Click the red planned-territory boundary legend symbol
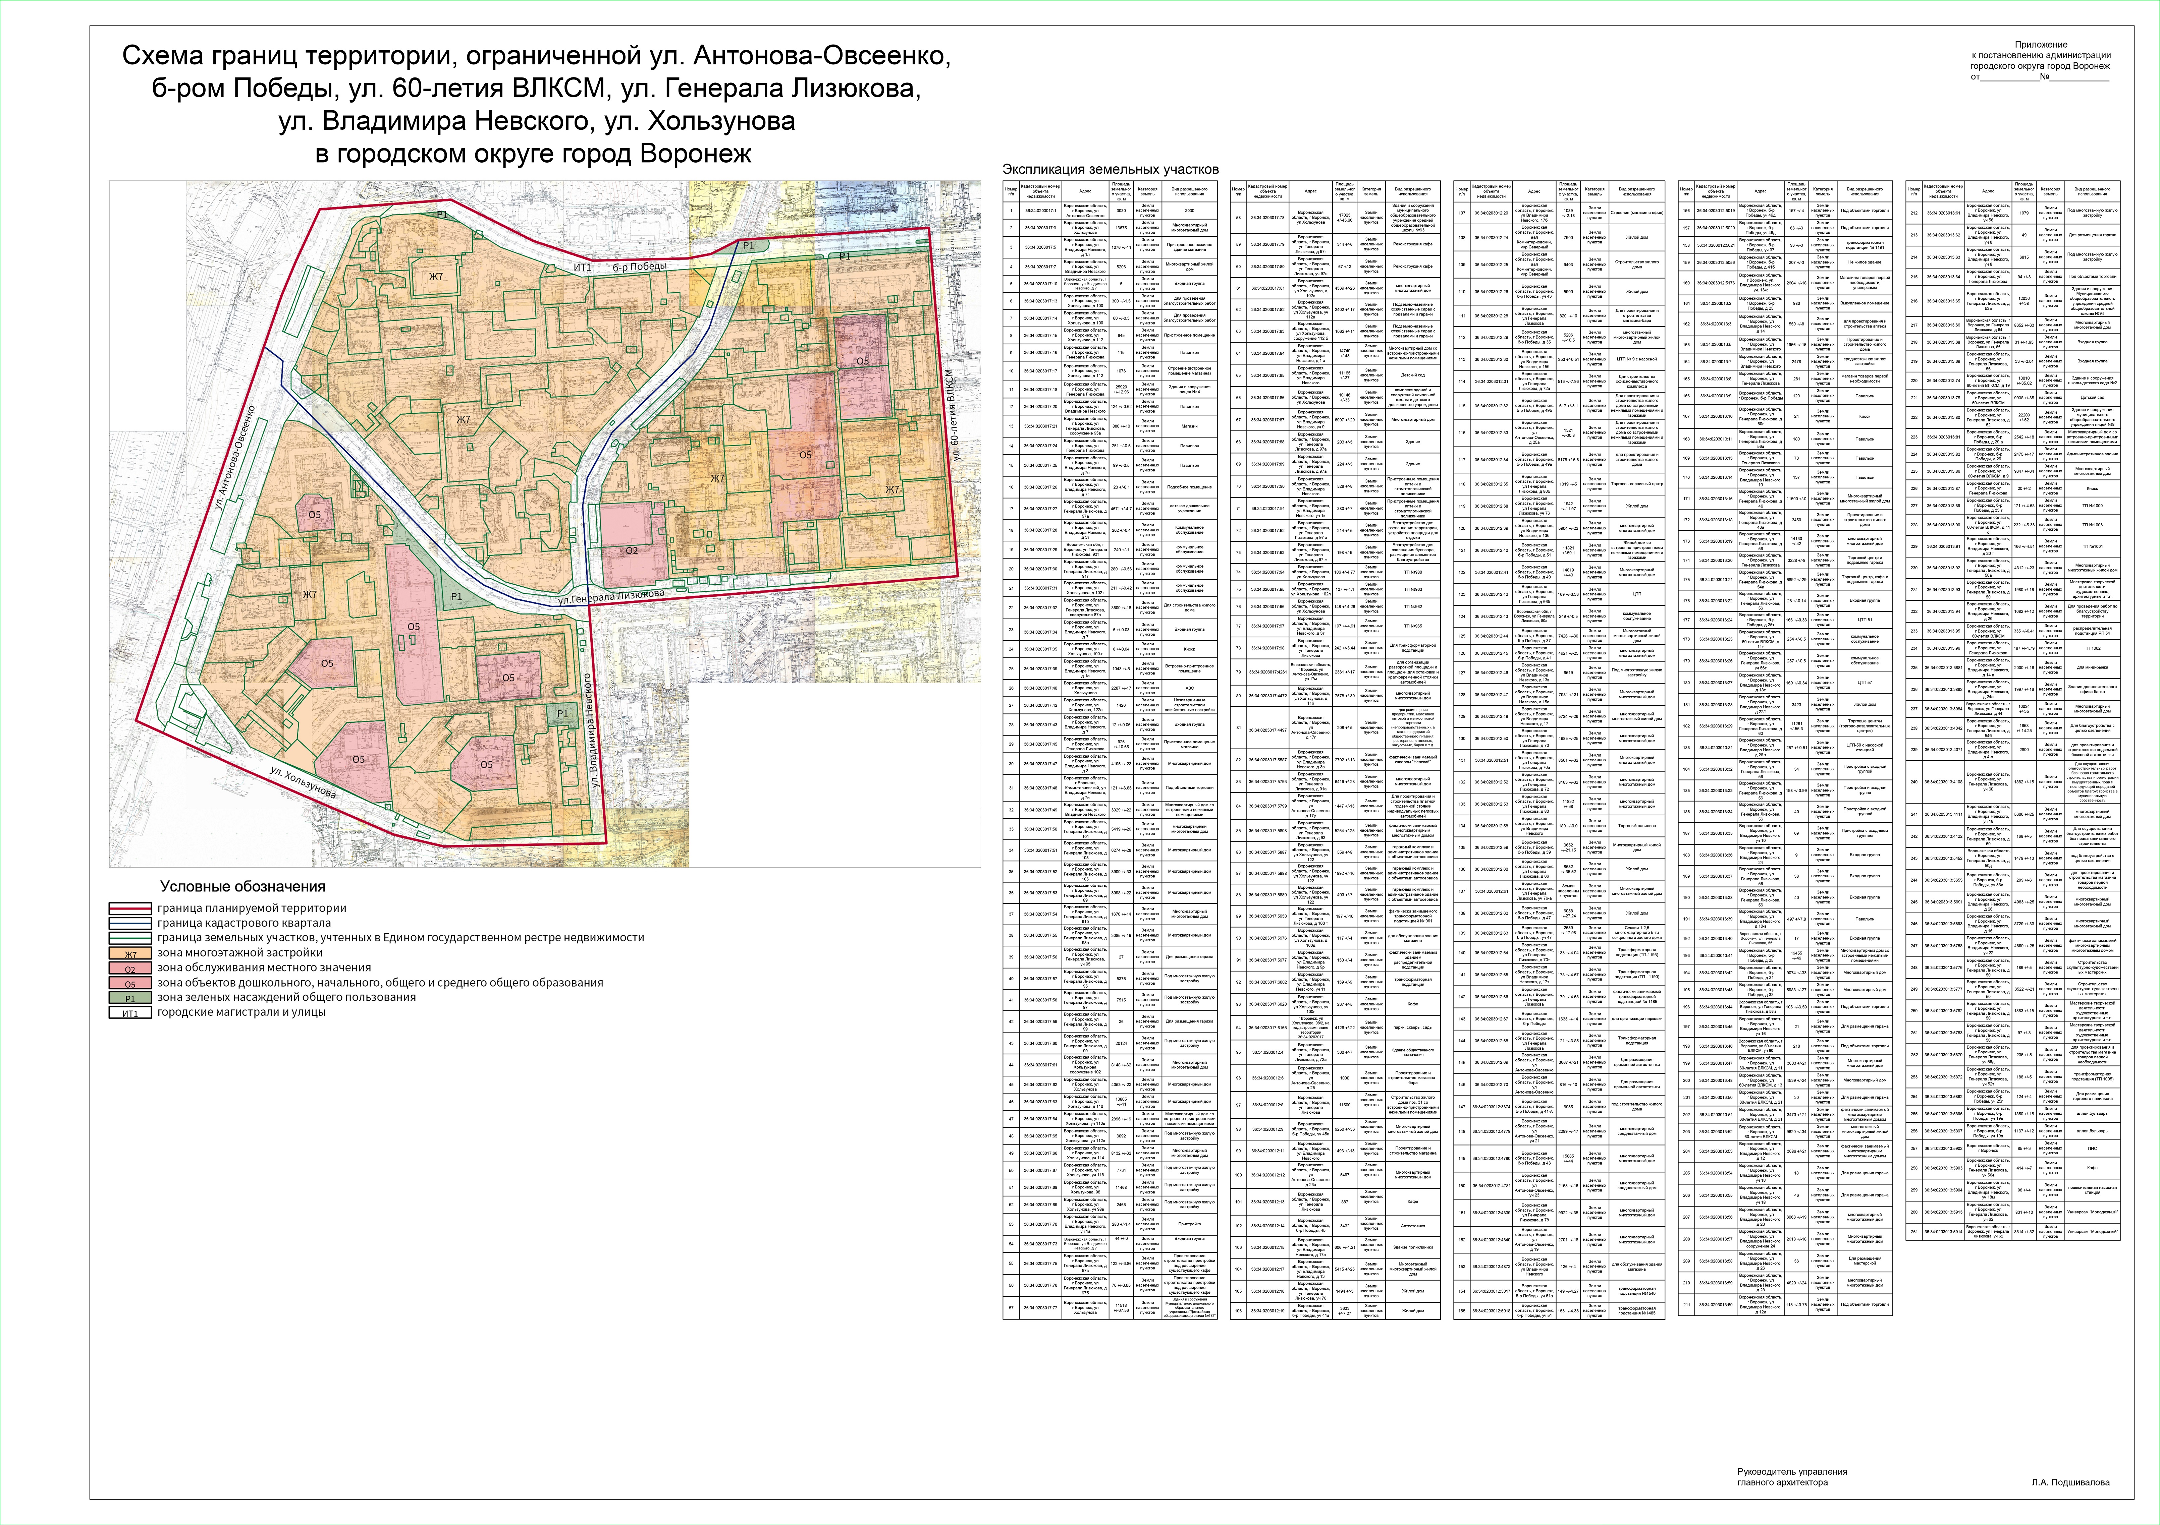This screenshot has width=2160, height=1525. coord(131,908)
